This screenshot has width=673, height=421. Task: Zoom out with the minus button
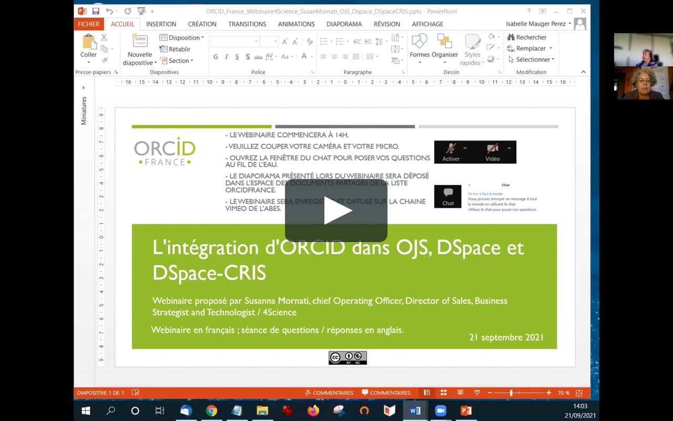(490, 393)
